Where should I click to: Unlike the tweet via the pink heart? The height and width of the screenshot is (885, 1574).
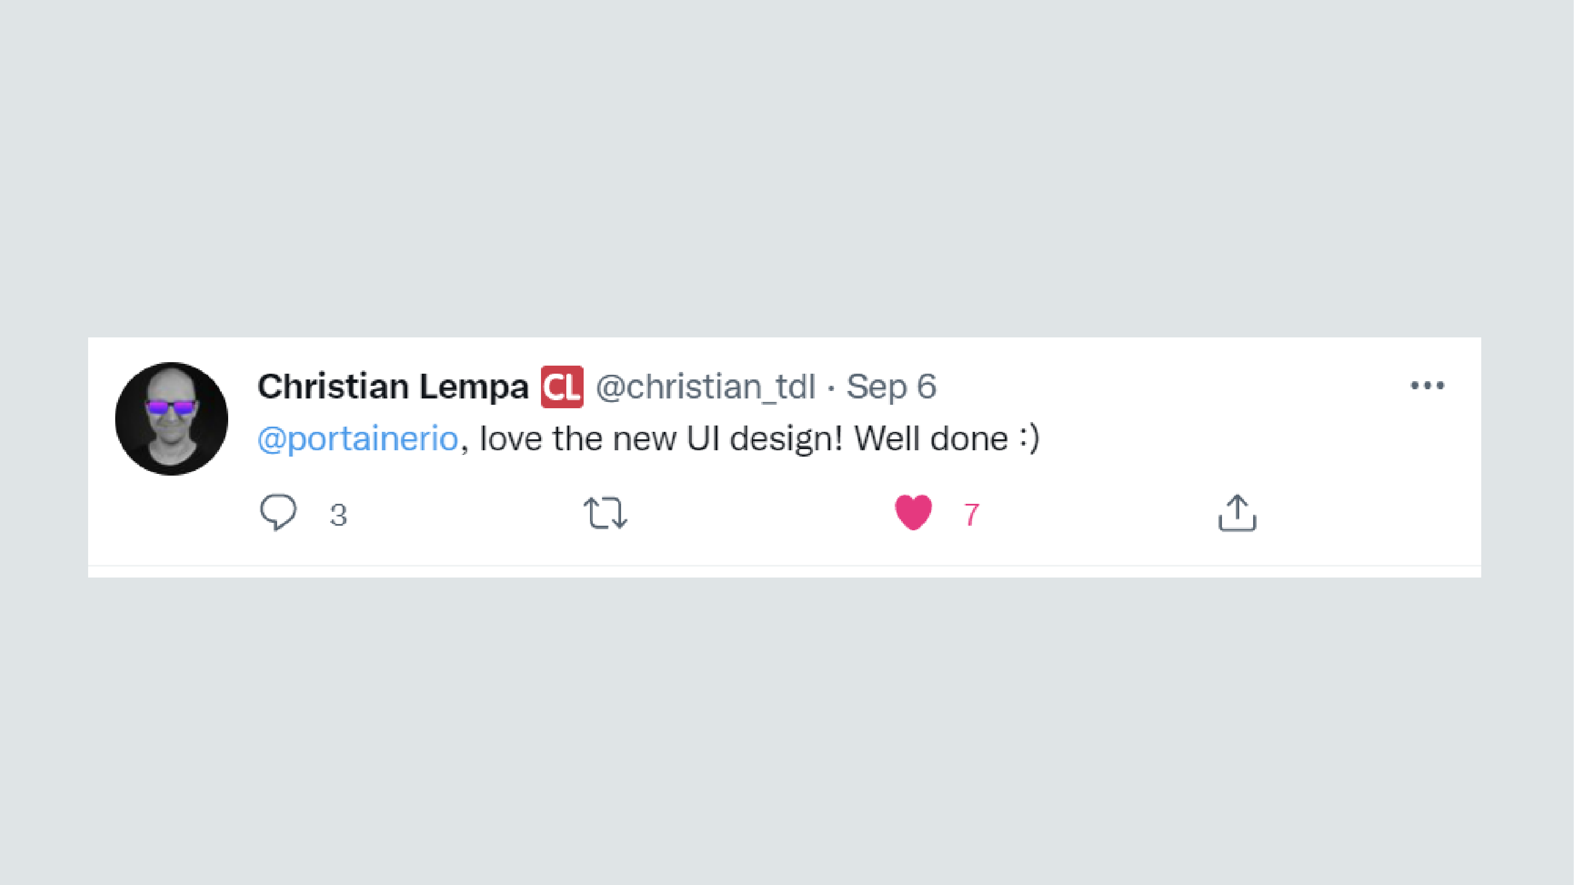(x=913, y=512)
